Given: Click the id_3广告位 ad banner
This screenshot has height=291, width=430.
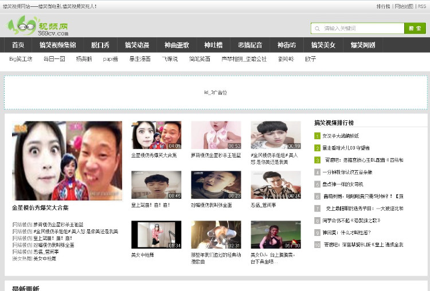Looking at the screenshot, I should pyautogui.click(x=216, y=93).
